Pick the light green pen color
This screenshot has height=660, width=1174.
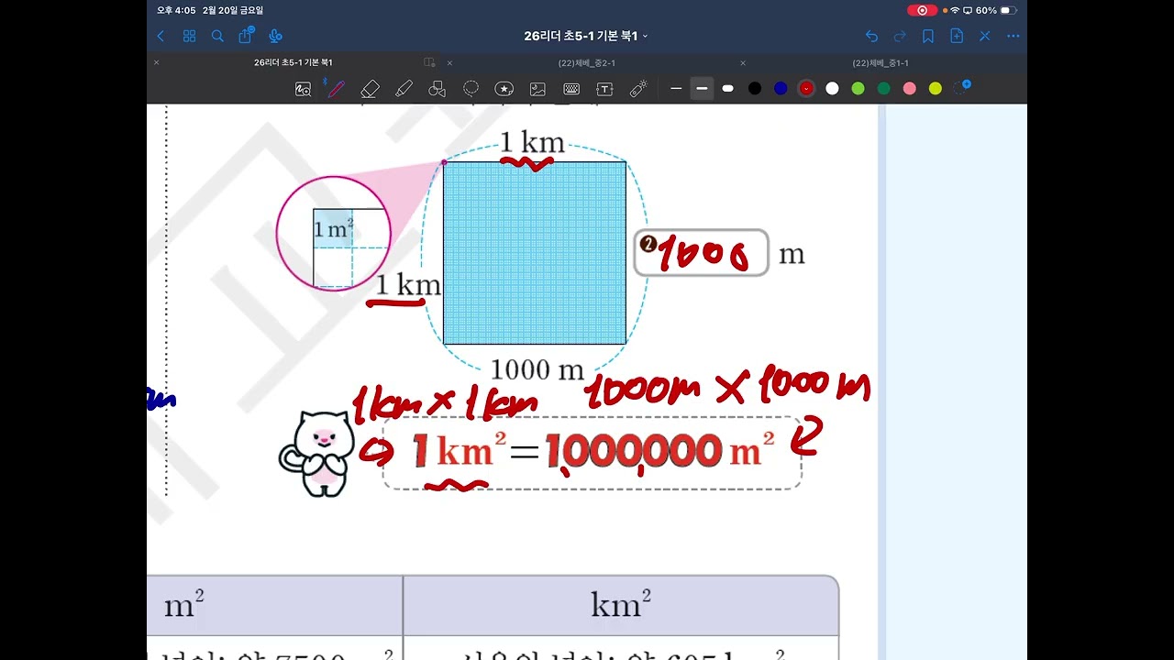858,89
